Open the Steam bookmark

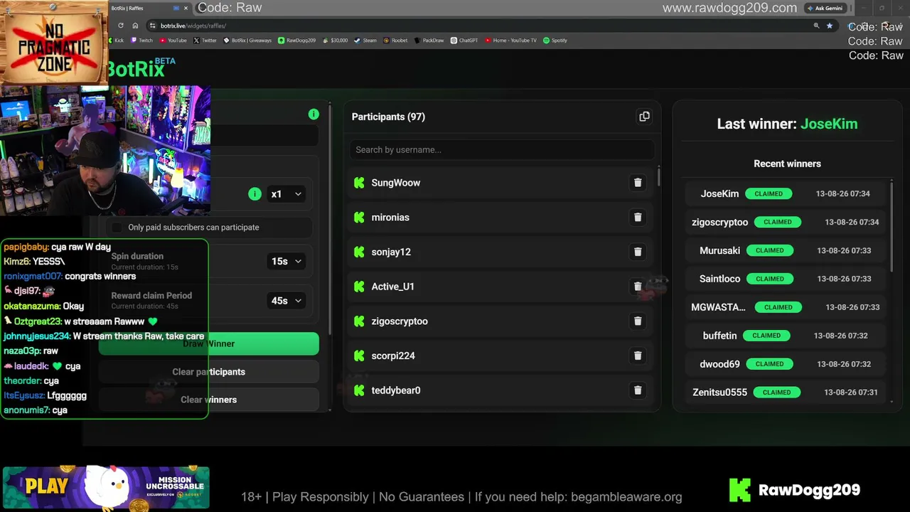click(x=366, y=41)
